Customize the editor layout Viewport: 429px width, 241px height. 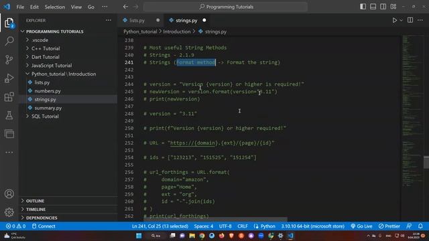[x=393, y=7]
